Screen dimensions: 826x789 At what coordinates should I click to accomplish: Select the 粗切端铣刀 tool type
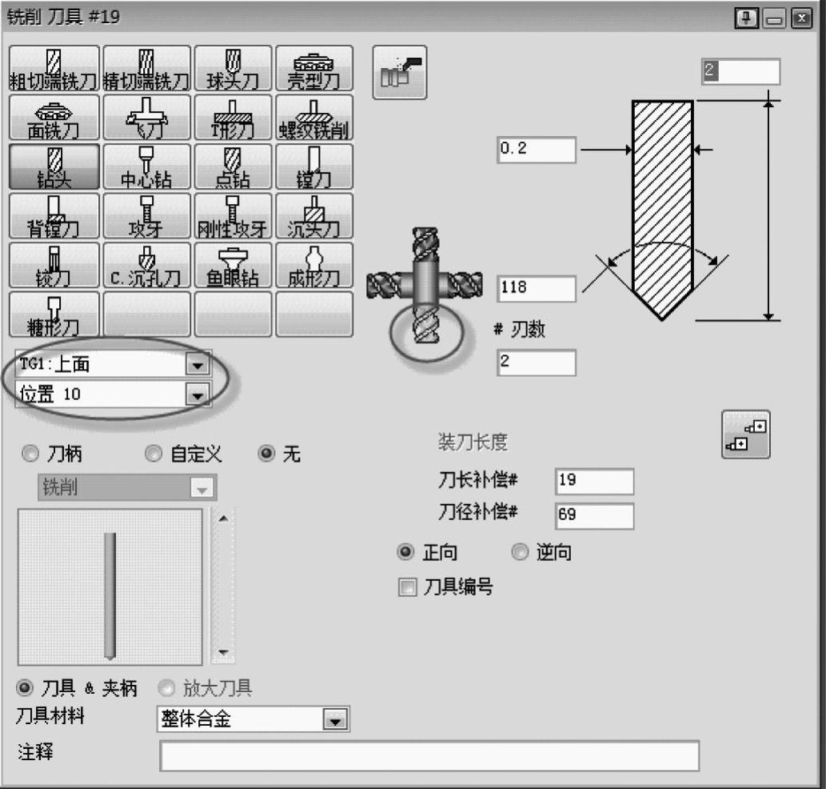pyautogui.click(x=54, y=69)
